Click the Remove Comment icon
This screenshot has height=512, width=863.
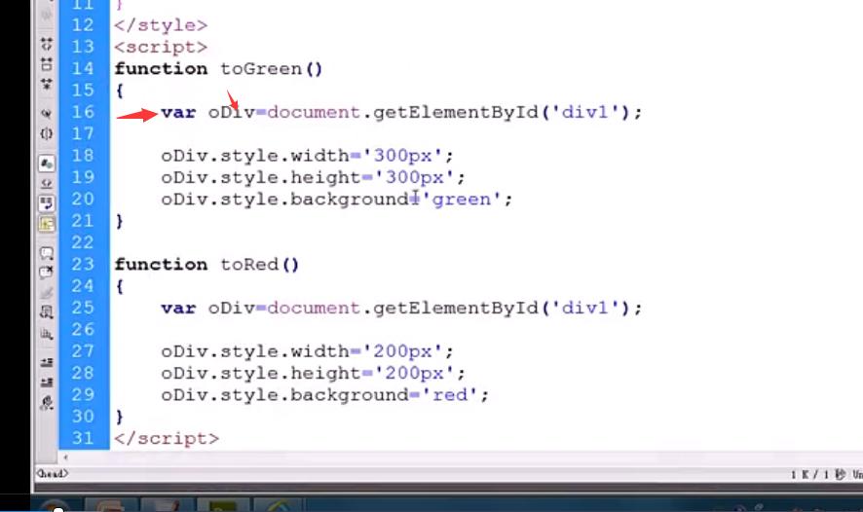point(47,273)
